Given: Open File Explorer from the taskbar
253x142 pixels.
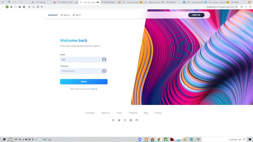Looking at the screenshot, I should coord(185,139).
